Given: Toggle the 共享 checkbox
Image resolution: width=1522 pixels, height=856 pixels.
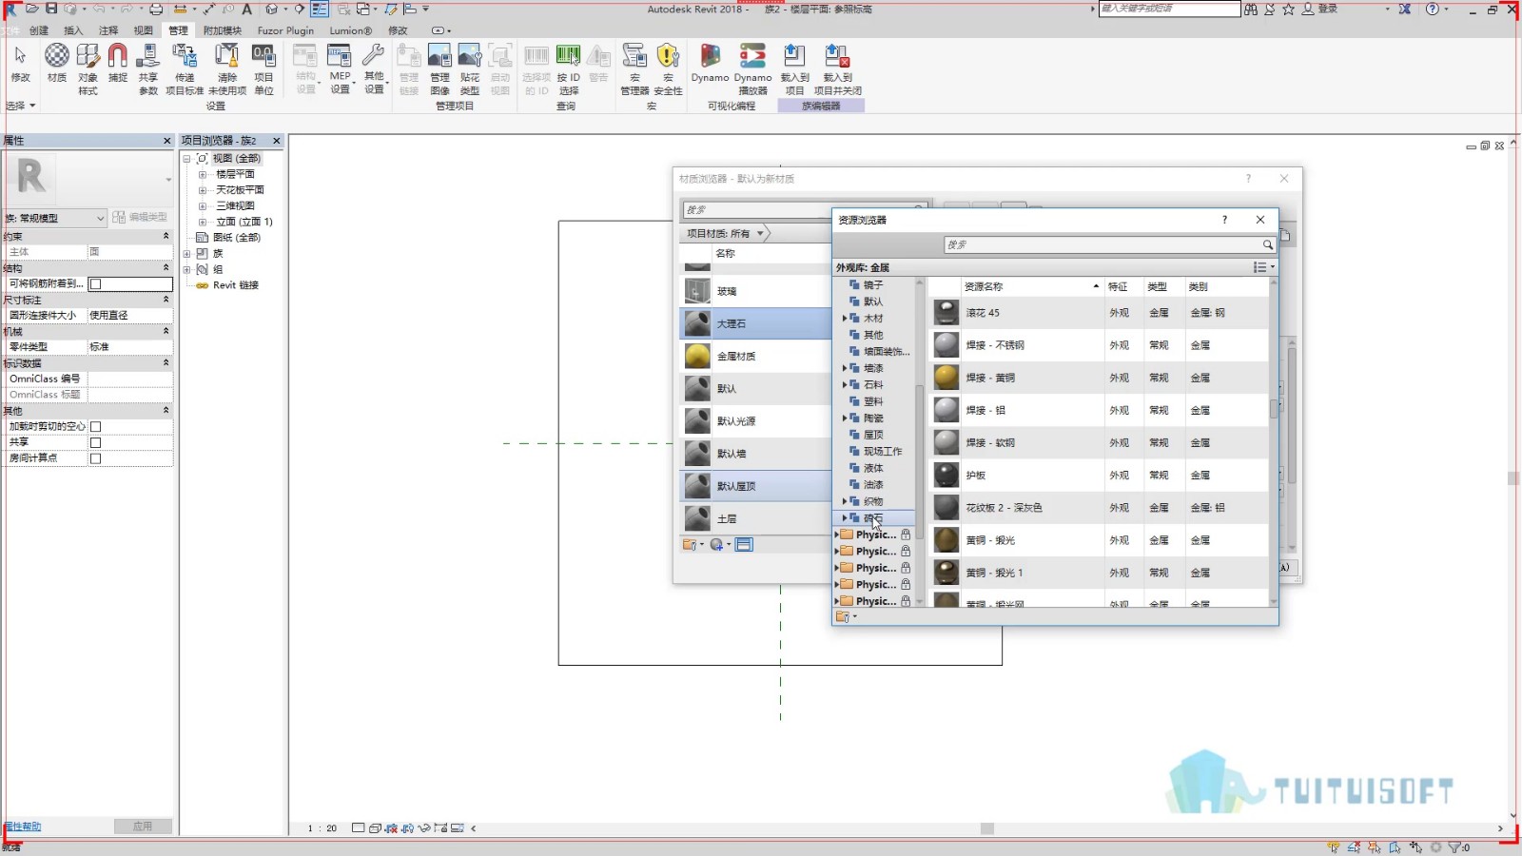Looking at the screenshot, I should [95, 442].
